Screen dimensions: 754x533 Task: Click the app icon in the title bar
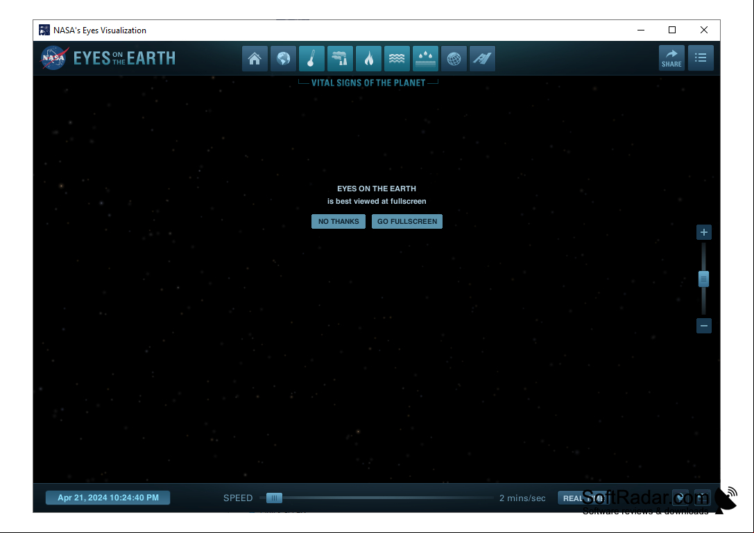[44, 30]
